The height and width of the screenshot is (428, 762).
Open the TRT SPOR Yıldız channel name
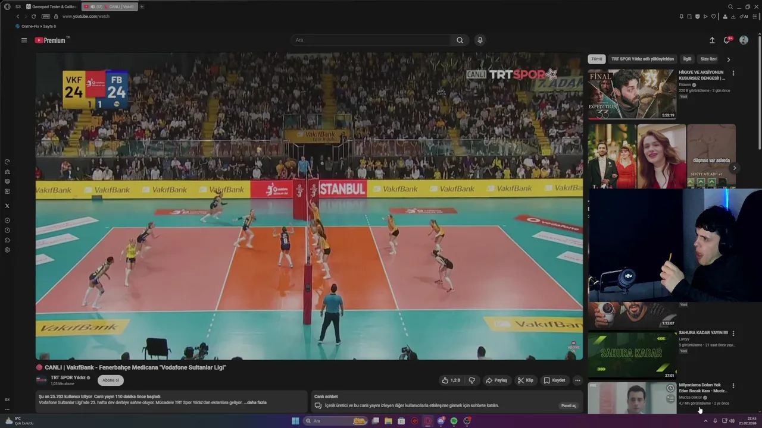(68, 378)
